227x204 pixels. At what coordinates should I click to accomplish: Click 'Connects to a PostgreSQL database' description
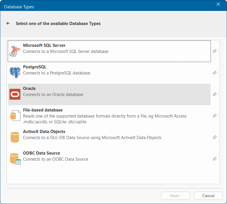click(57, 73)
